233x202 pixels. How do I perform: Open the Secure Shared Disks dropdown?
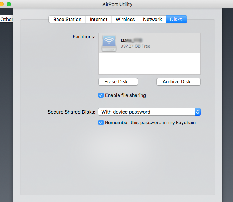tap(149, 112)
